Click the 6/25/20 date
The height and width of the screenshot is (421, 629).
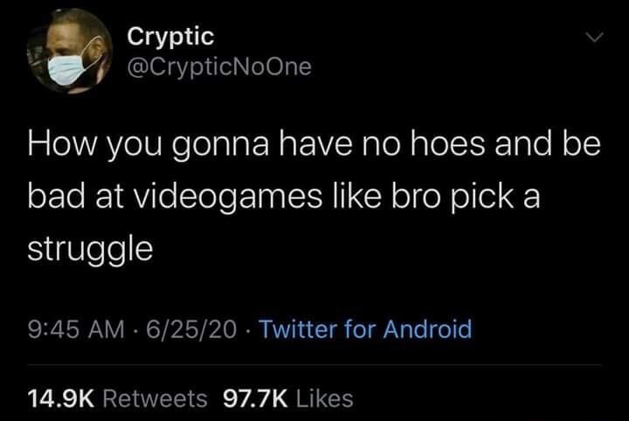pyautogui.click(x=191, y=329)
